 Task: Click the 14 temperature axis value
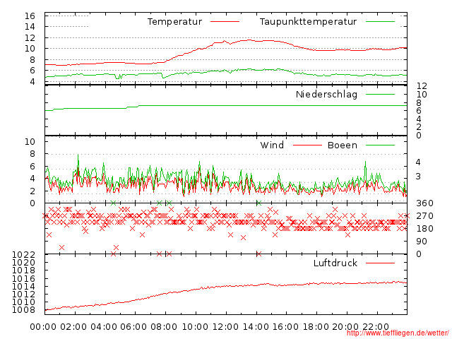pos(30,27)
